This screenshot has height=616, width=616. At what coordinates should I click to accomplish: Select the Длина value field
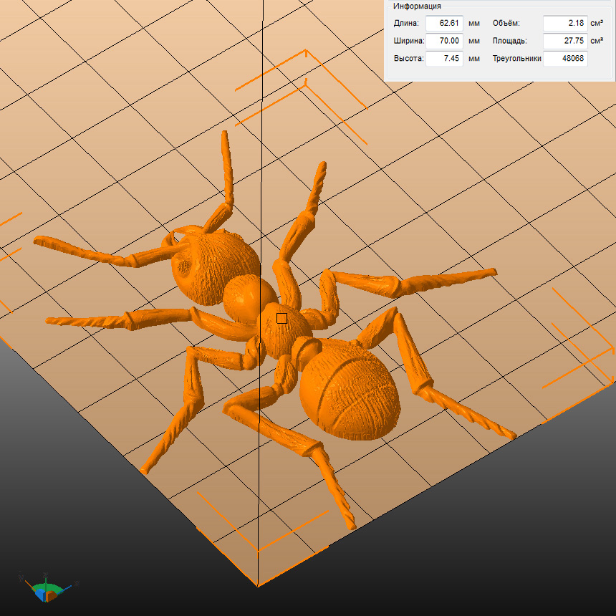444,23
